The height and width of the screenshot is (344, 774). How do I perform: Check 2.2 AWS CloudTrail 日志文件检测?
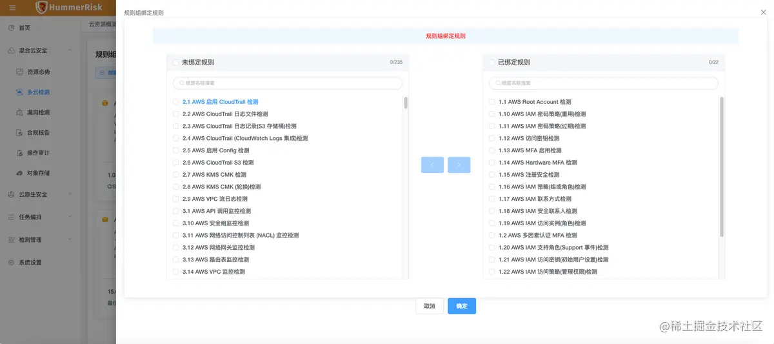pyautogui.click(x=175, y=114)
